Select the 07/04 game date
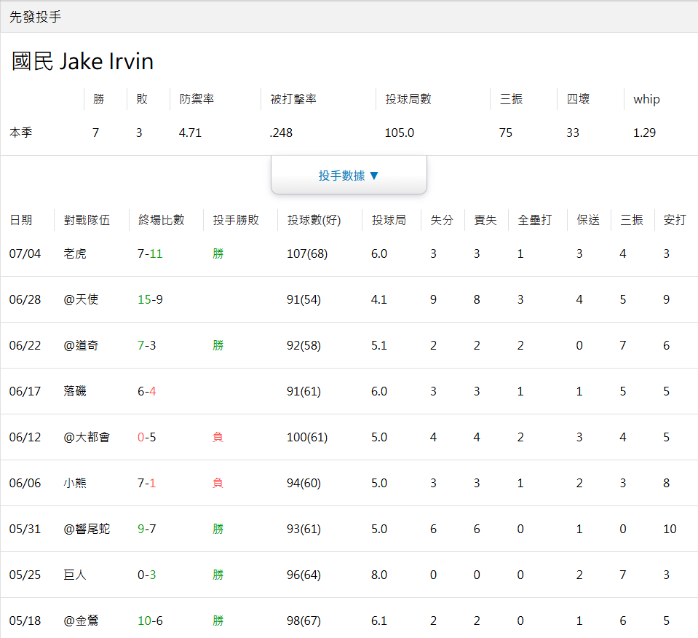Viewport: 698px width, 638px height. (x=25, y=254)
